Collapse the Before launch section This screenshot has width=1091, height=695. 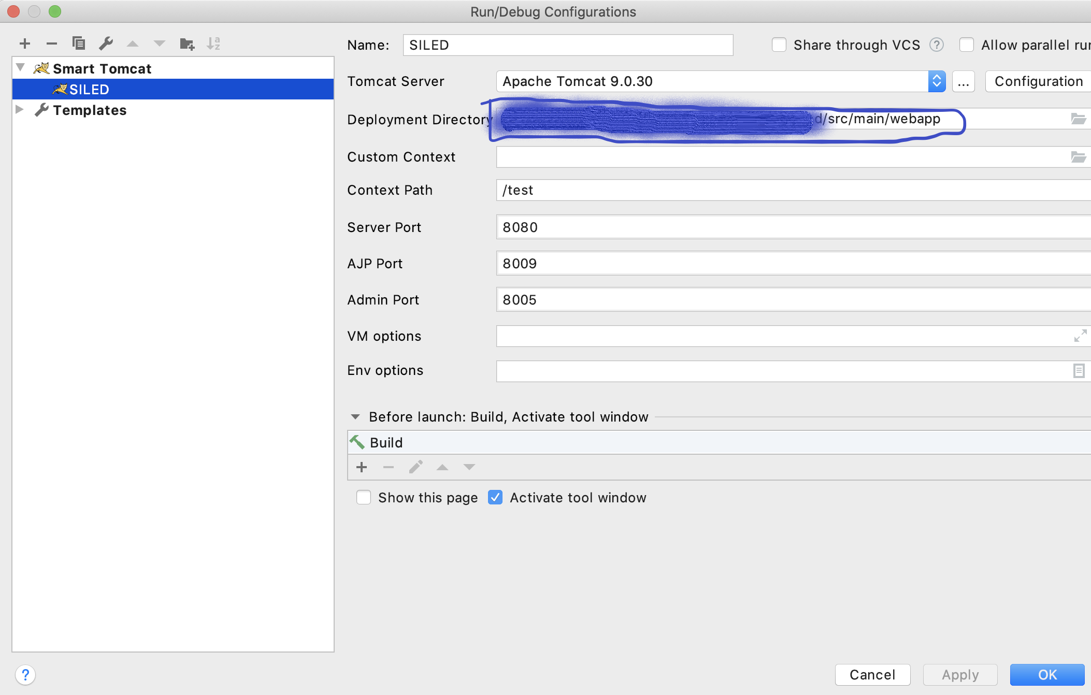click(355, 417)
